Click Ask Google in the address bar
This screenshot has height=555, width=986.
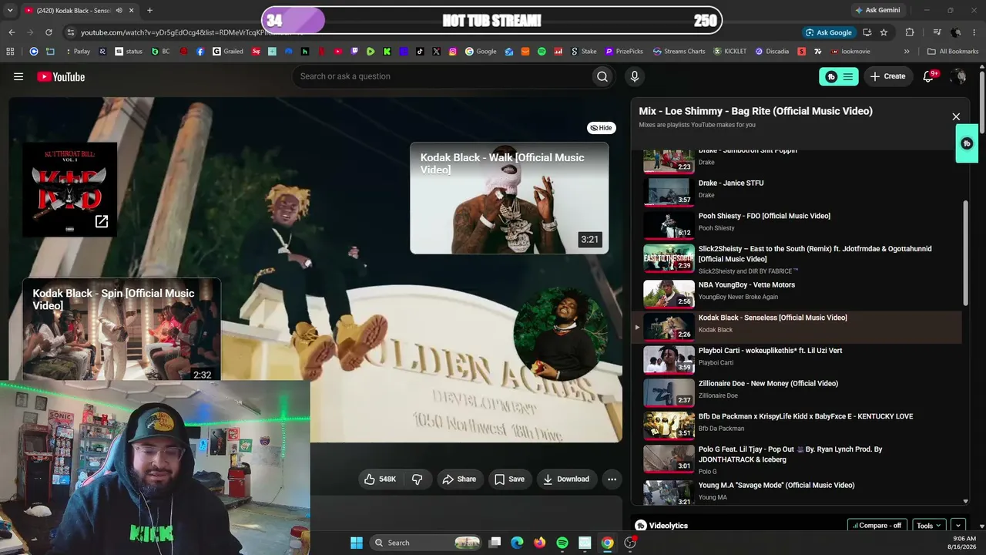pos(829,32)
